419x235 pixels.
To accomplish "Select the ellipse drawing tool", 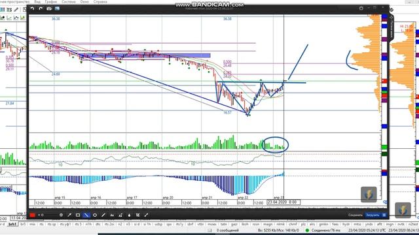I will 95,215.
